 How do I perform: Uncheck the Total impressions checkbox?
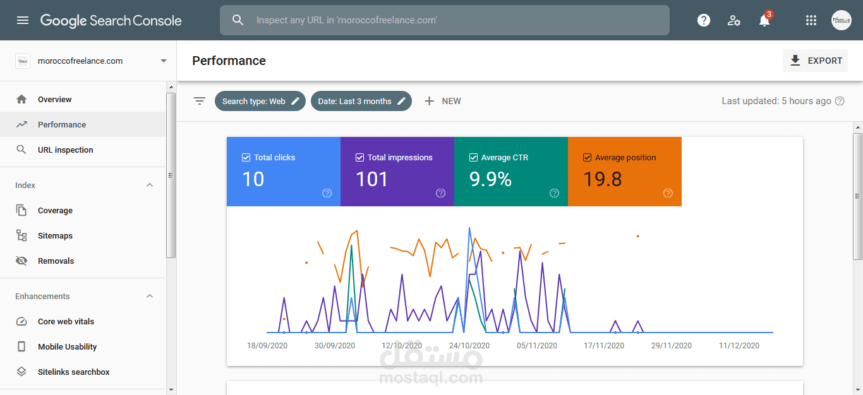(x=360, y=158)
